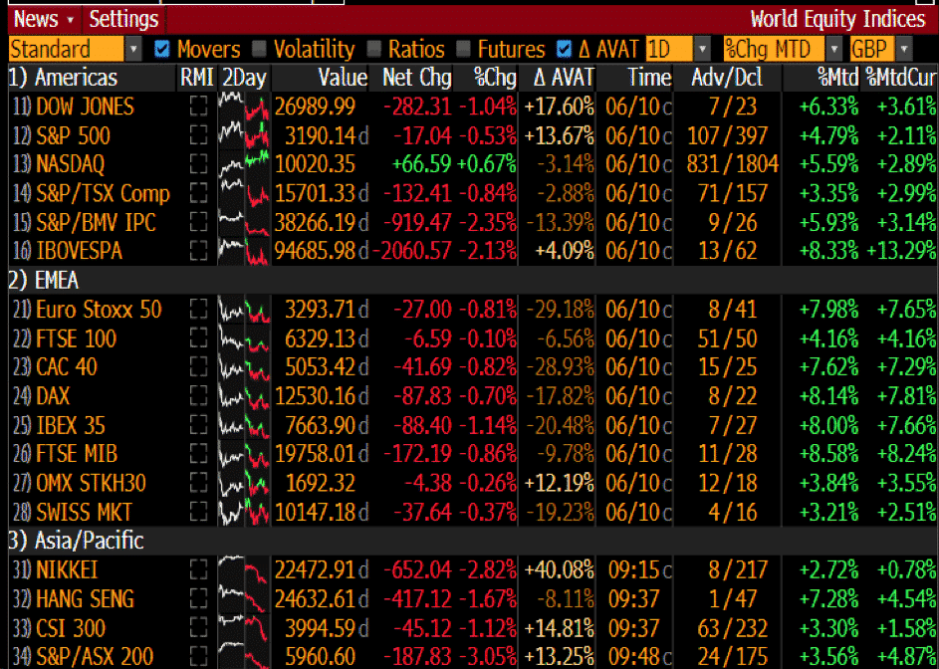Click the Euro Stoxx 50 value 3293.71
This screenshot has width=939, height=669.
pos(321,310)
